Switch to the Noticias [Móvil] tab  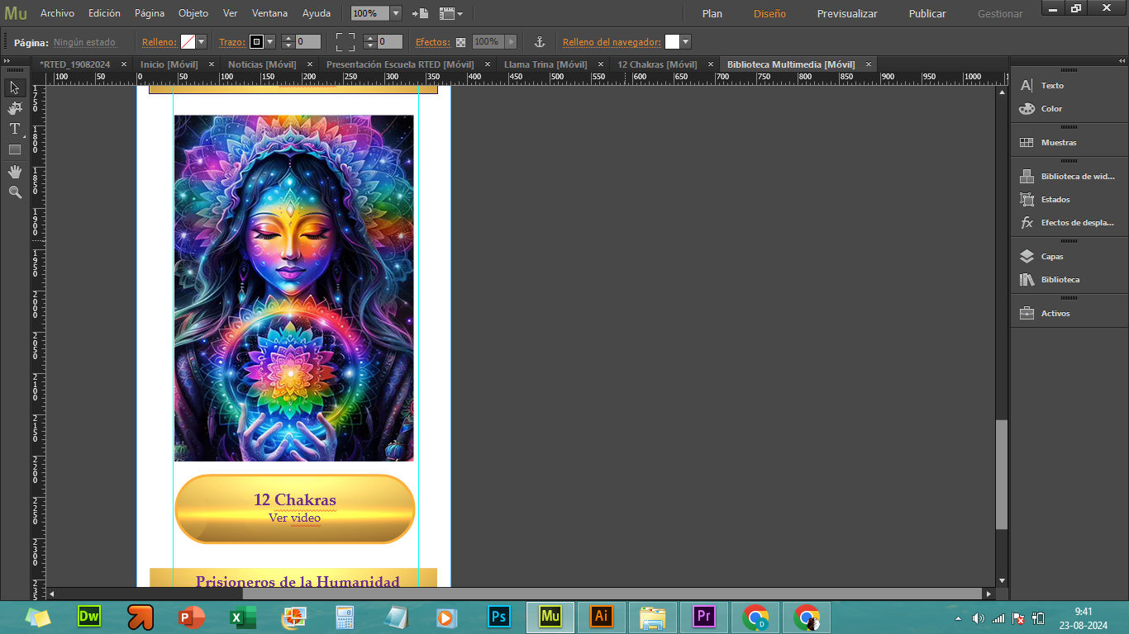tap(262, 64)
